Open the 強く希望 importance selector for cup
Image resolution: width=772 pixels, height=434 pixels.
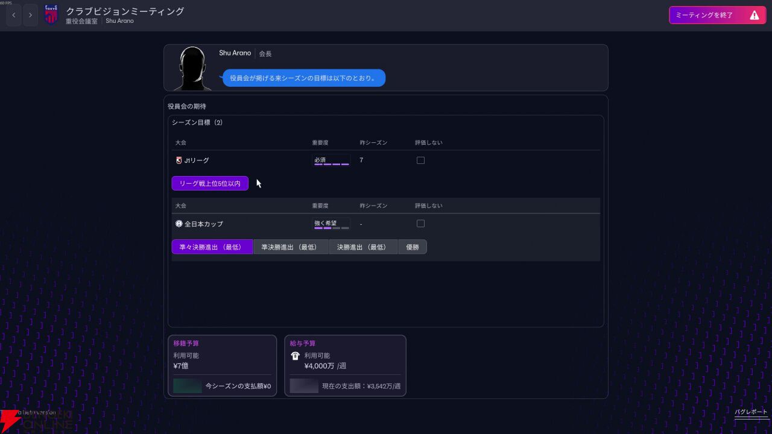[331, 224]
